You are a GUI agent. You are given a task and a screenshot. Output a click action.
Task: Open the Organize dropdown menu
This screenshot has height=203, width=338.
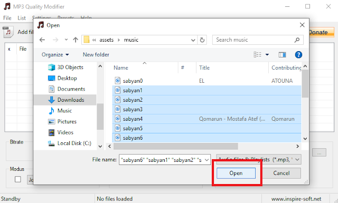55,55
